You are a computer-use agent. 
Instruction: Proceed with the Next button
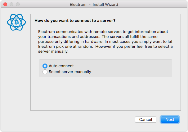(x=170, y=119)
